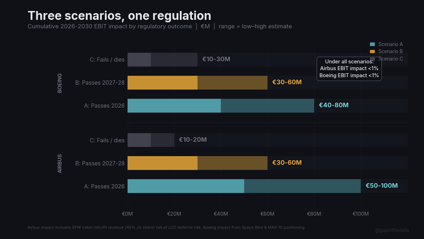The width and height of the screenshot is (424, 239).
Task: Click the Airbus "C: Fails / dies" row label
Action: (x=107, y=140)
